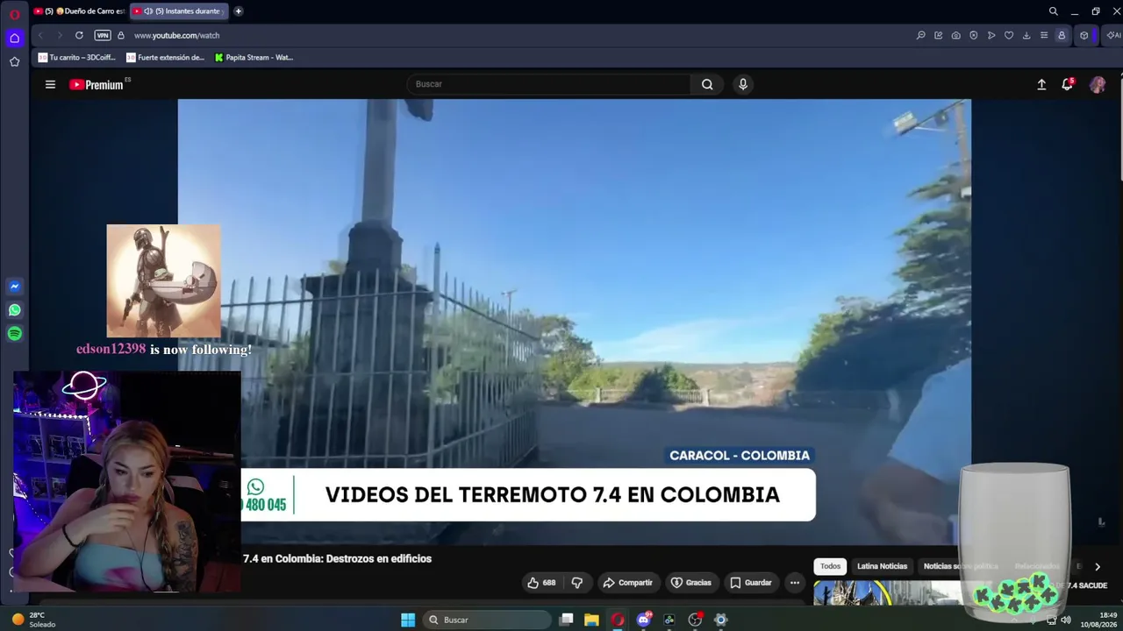Open the Opera main menu
Viewport: 1123px width, 631px height.
[14, 14]
